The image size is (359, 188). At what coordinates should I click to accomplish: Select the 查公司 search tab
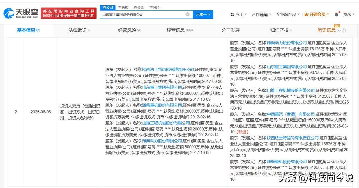pos(108,8)
